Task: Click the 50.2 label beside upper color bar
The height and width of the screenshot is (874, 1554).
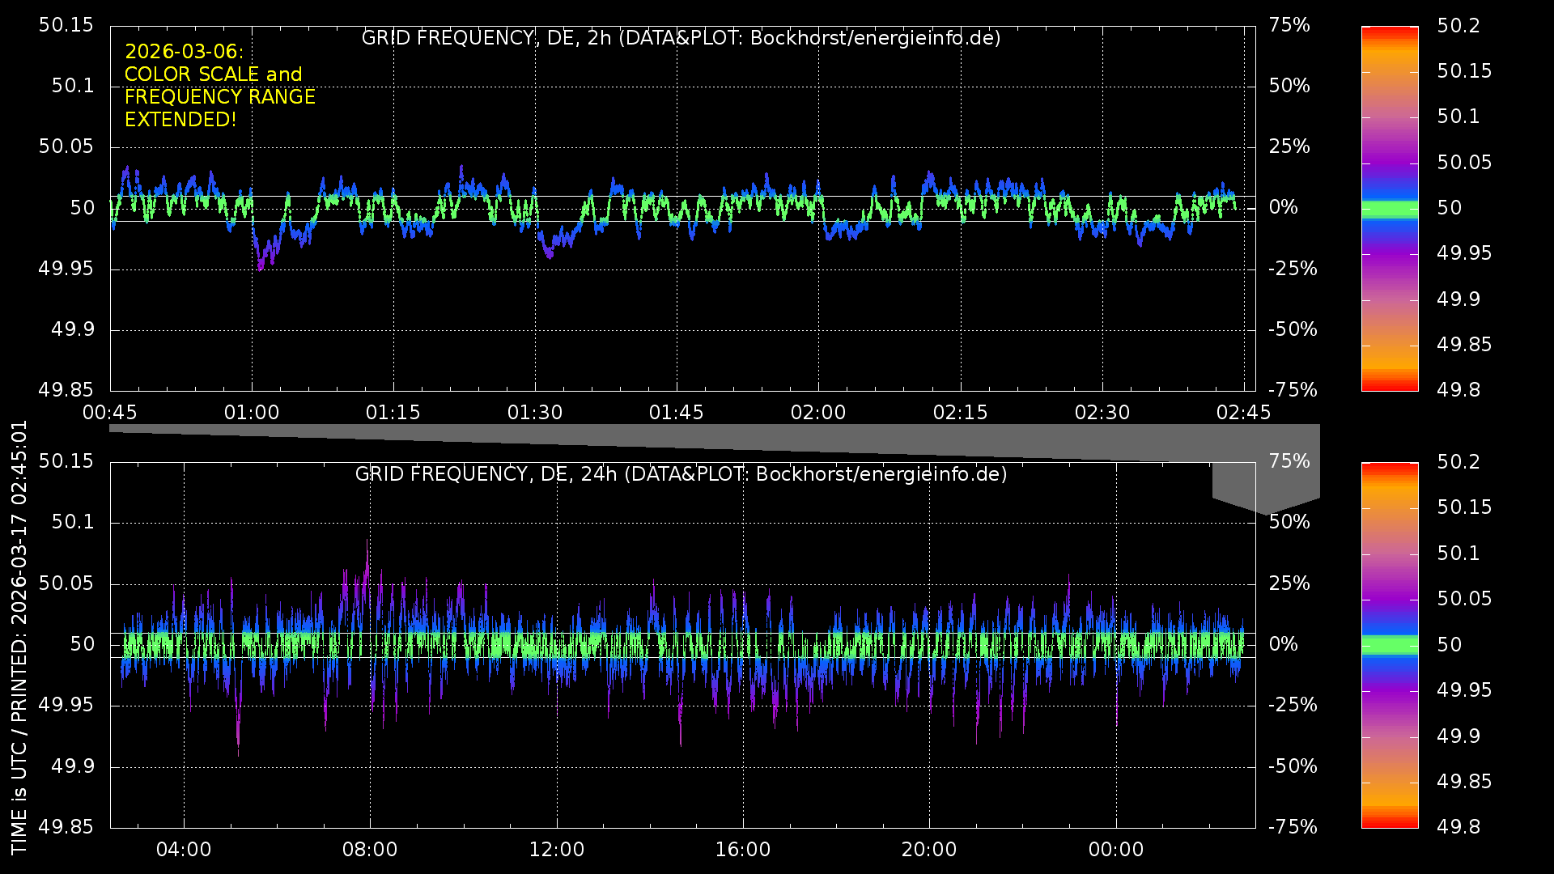Action: [x=1458, y=26]
